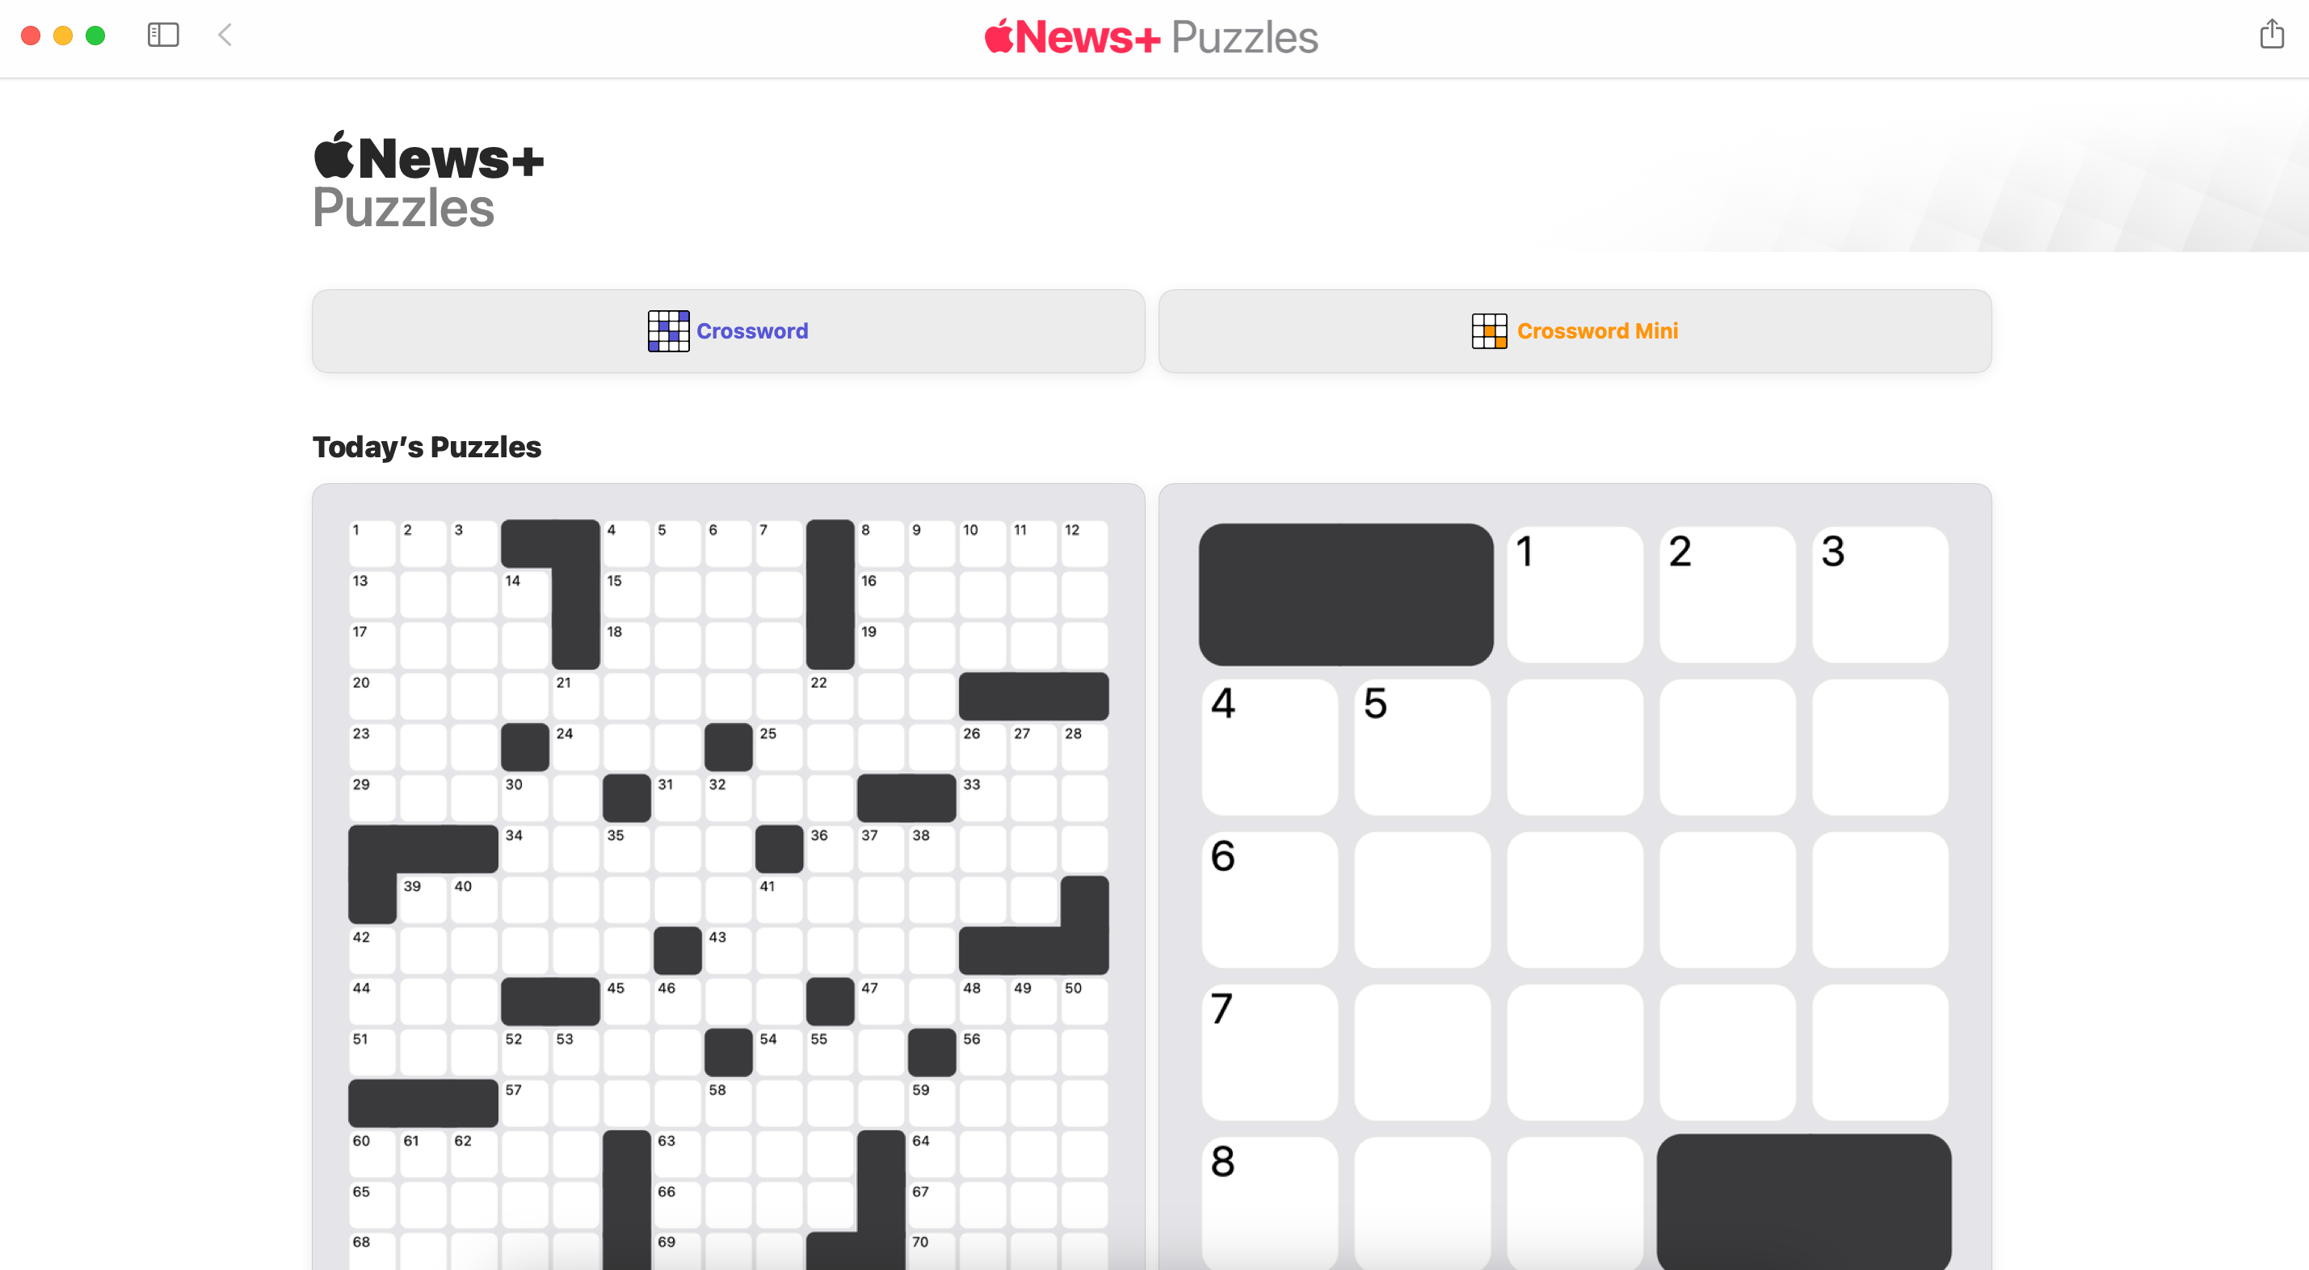This screenshot has height=1270, width=2309.
Task: Open the Crossword Mini puzzle
Action: (1575, 330)
